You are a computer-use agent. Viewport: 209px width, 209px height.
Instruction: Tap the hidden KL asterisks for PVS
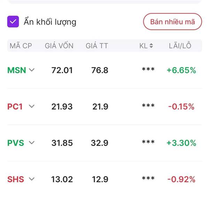click(x=148, y=142)
